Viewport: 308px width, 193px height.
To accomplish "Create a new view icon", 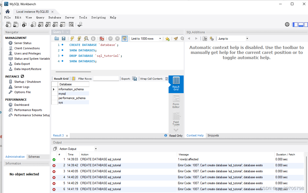I will (x=48, y=24).
